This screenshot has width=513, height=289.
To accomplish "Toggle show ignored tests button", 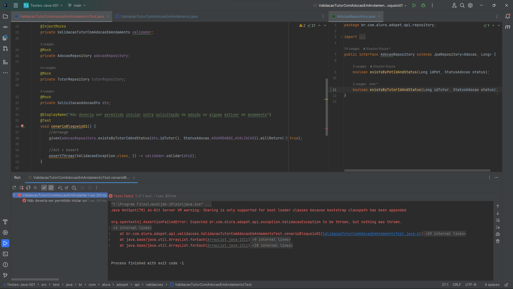I will pyautogui.click(x=51, y=188).
